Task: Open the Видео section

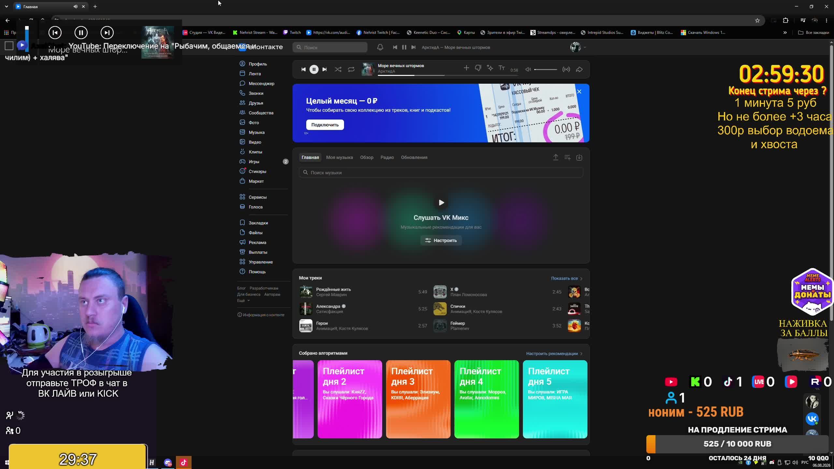Action: click(255, 142)
